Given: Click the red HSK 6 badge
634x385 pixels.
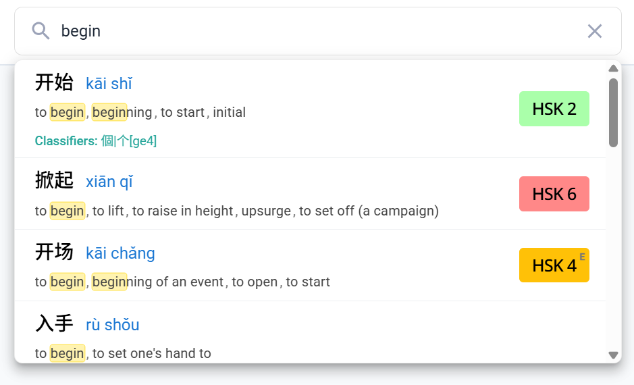Looking at the screenshot, I should [554, 194].
